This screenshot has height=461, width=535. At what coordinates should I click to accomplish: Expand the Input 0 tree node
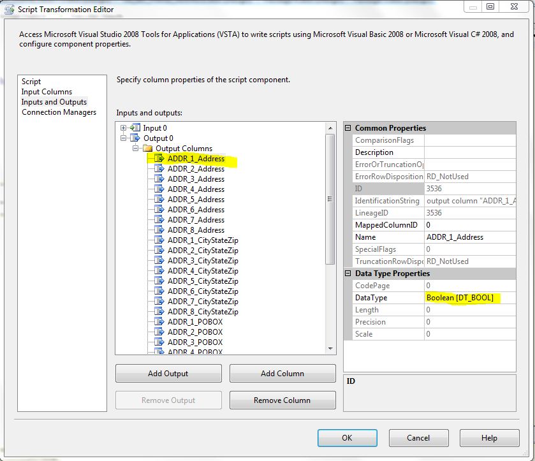[x=124, y=128]
